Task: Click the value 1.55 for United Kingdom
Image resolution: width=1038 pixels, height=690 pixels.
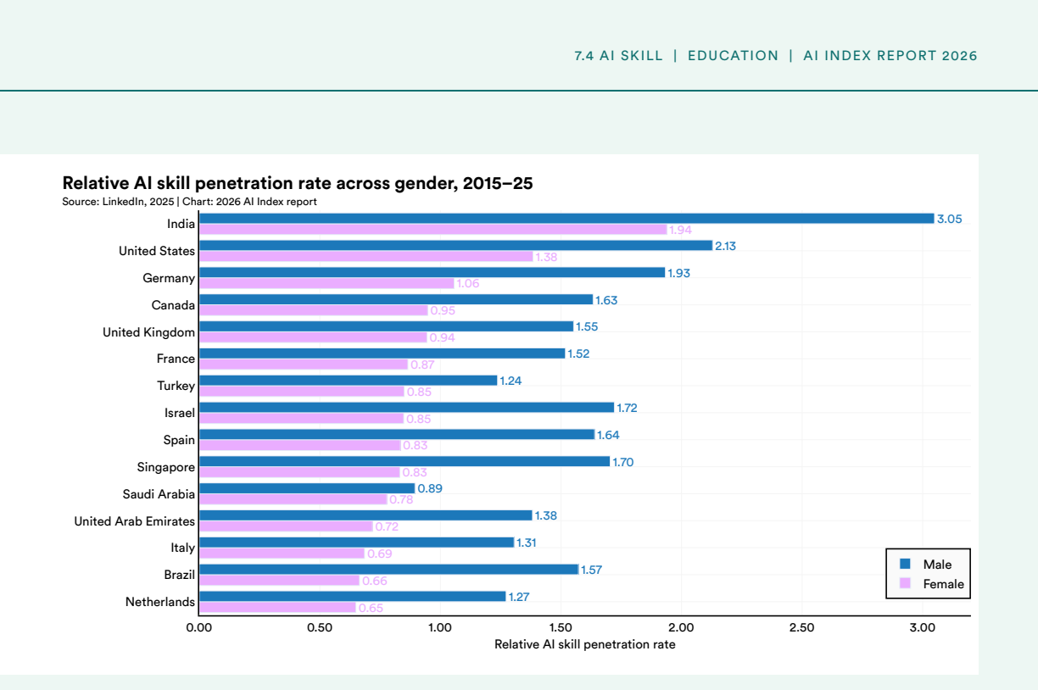Action: coord(587,326)
